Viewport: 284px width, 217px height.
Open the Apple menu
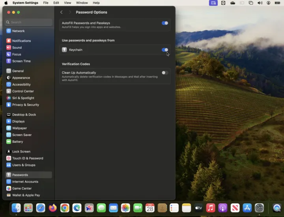[6, 3]
